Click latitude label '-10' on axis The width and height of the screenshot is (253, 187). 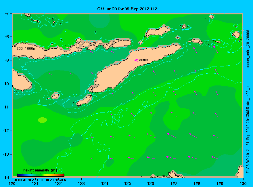point(6,84)
